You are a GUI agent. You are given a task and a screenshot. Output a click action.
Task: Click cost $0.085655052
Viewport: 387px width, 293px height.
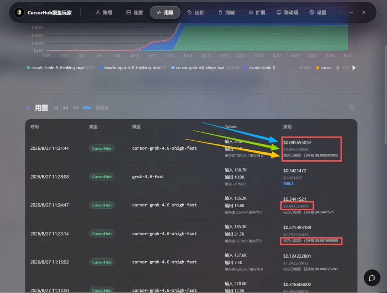pos(297,143)
